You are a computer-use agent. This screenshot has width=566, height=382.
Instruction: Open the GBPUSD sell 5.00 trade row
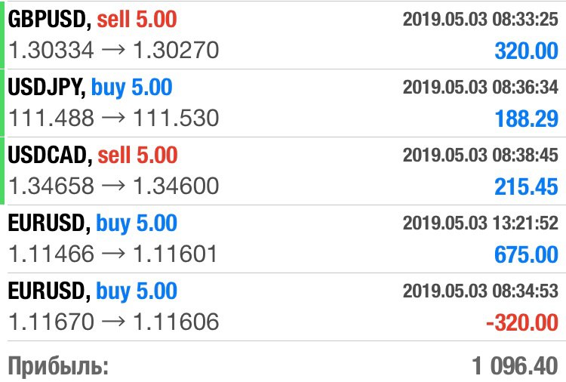tap(283, 35)
